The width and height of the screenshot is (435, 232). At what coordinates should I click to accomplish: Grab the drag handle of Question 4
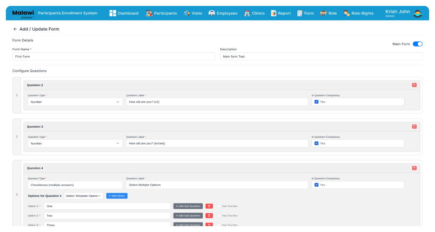click(17, 194)
